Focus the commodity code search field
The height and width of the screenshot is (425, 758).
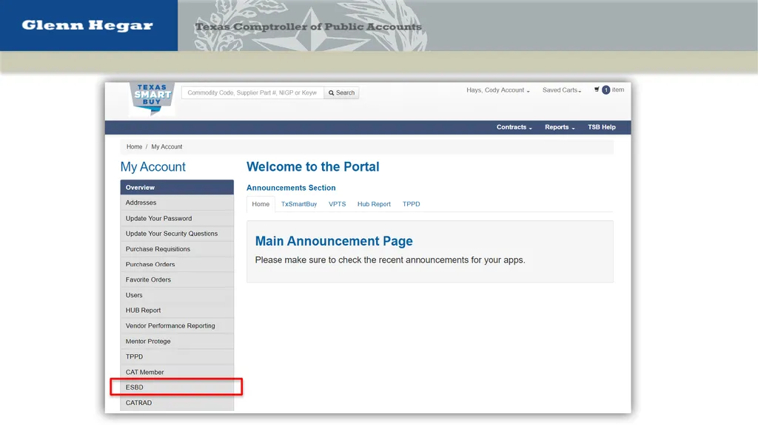(x=252, y=92)
